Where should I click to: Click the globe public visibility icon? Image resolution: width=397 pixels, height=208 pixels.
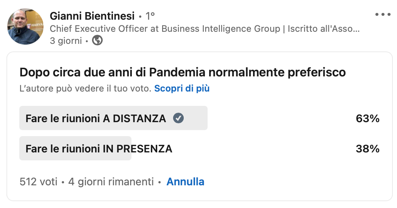tap(97, 40)
